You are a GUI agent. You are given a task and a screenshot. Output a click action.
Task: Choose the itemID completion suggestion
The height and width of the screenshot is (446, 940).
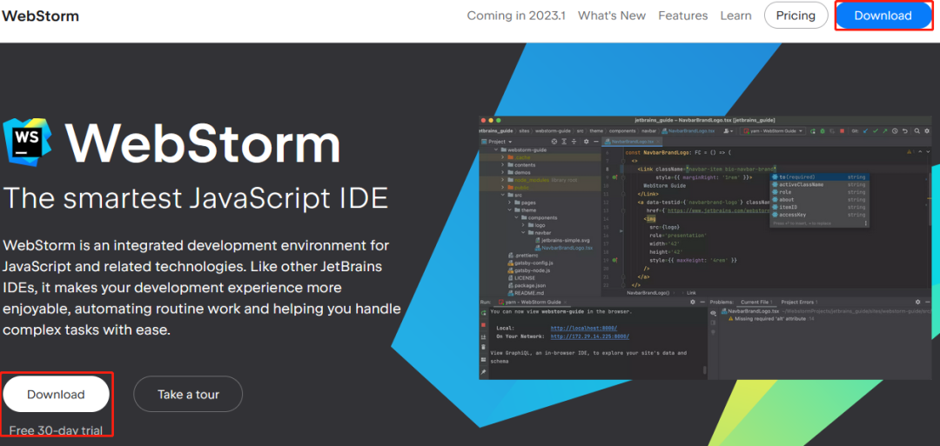click(820, 207)
